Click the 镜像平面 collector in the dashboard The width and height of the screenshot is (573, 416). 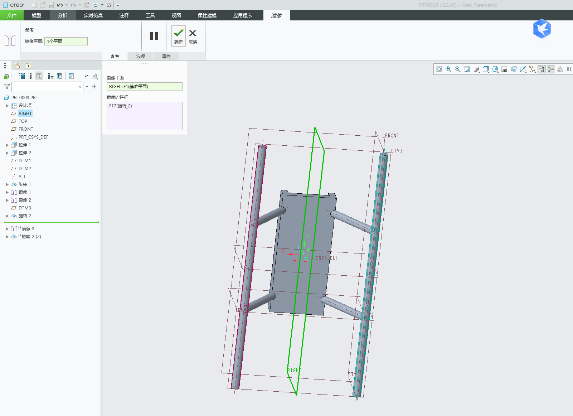coord(66,41)
